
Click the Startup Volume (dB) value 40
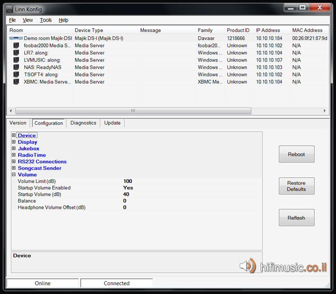tap(126, 194)
